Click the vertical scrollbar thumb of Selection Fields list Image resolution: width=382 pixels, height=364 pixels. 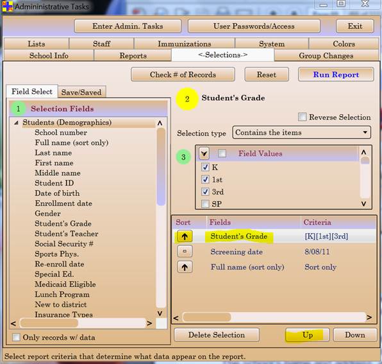[x=161, y=167]
